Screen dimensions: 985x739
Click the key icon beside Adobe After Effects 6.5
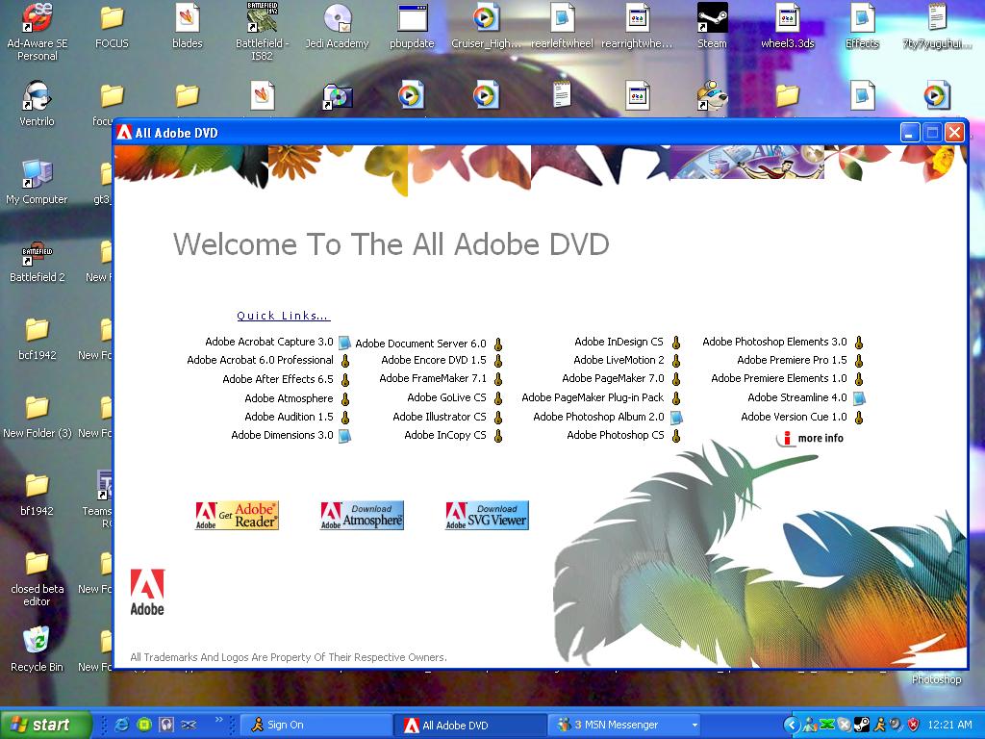click(345, 380)
